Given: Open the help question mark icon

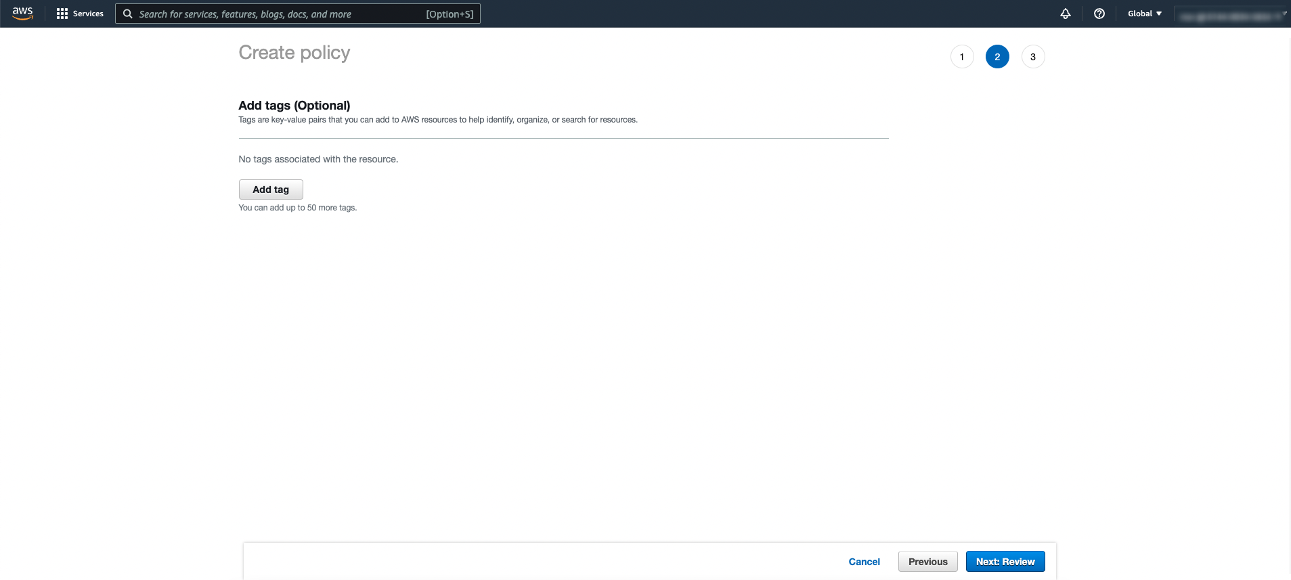Looking at the screenshot, I should tap(1099, 14).
